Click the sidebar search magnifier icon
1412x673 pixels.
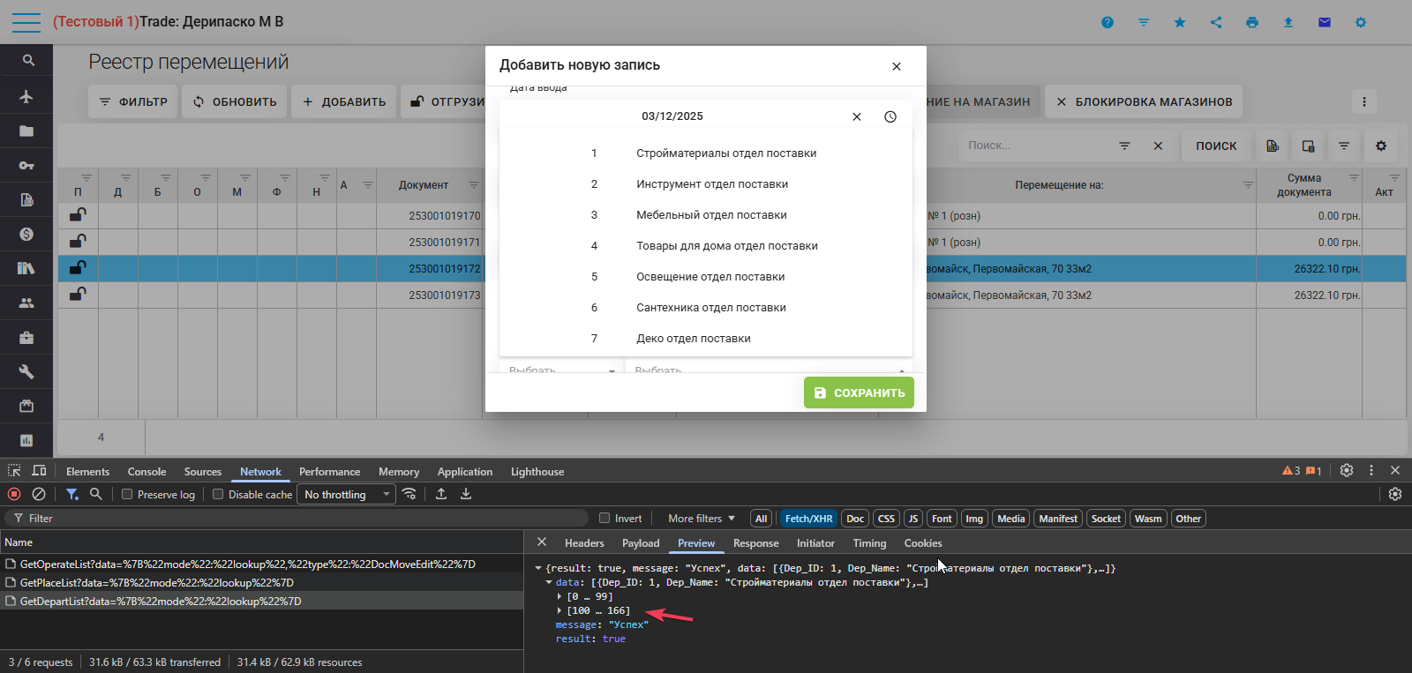point(28,61)
